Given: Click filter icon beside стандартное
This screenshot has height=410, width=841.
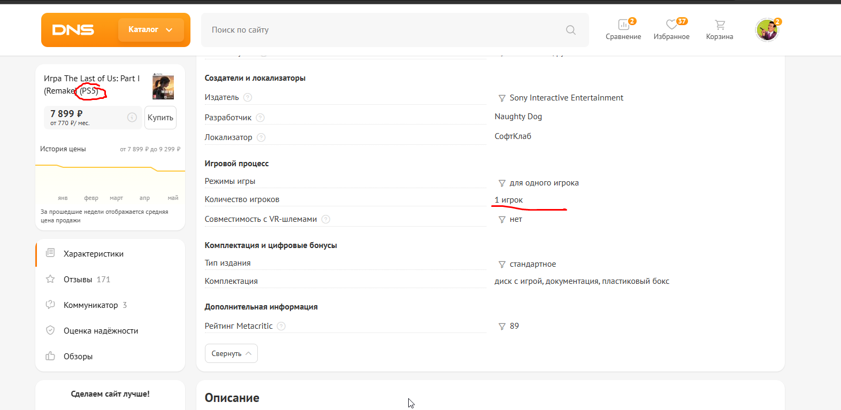Looking at the screenshot, I should [x=502, y=265].
